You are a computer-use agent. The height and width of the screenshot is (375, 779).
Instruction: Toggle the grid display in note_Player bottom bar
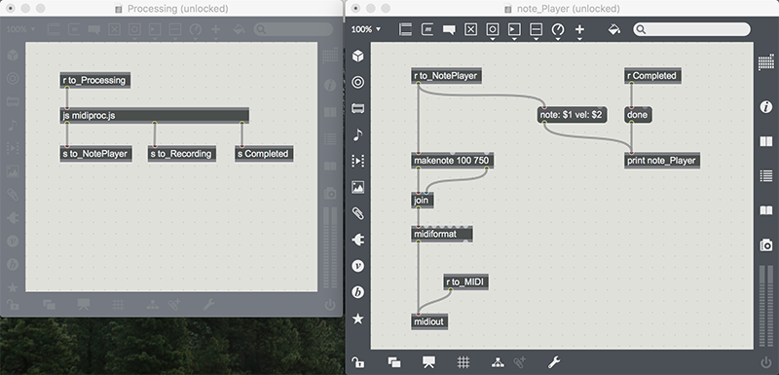click(464, 362)
